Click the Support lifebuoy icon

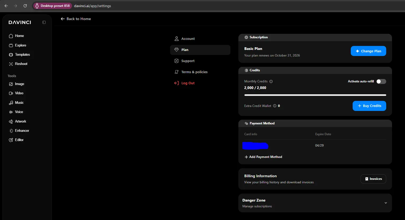pyautogui.click(x=176, y=61)
